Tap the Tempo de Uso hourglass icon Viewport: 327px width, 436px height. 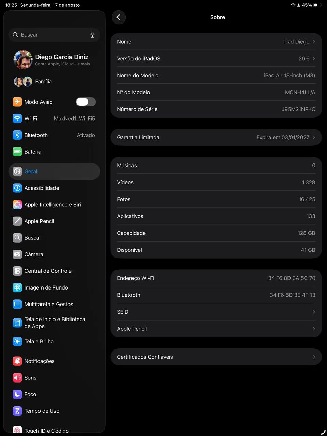17,411
